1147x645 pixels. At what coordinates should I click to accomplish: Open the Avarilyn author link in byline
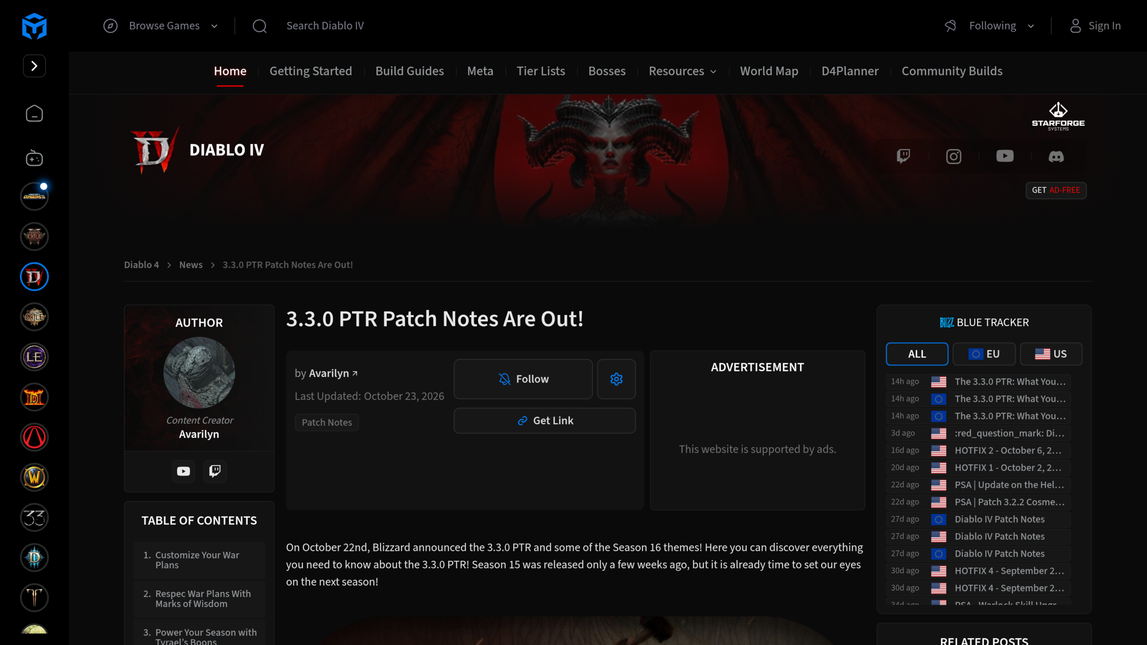[333, 373]
